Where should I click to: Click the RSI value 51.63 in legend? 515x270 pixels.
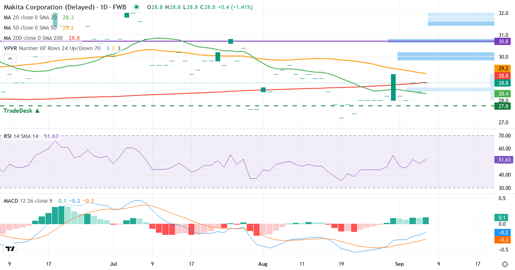pos(51,136)
